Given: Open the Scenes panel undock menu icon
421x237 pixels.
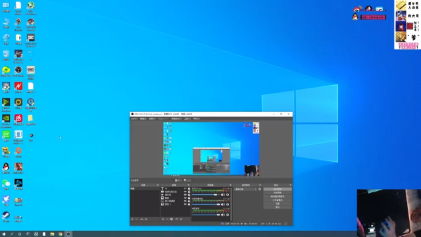Looking at the screenshot, I should click(158, 185).
